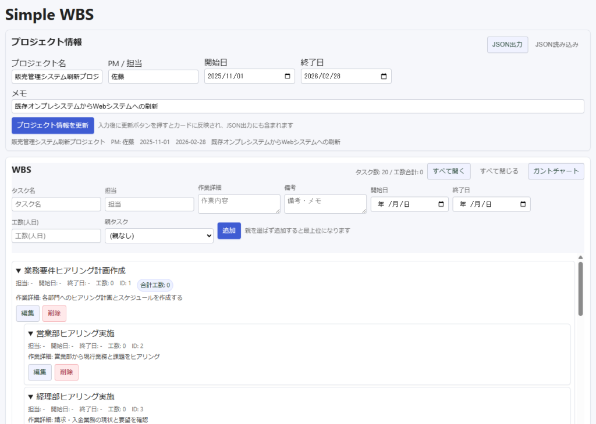
Task: Delete the 営業部ヒアリング実施 task
Action: pyautogui.click(x=66, y=372)
